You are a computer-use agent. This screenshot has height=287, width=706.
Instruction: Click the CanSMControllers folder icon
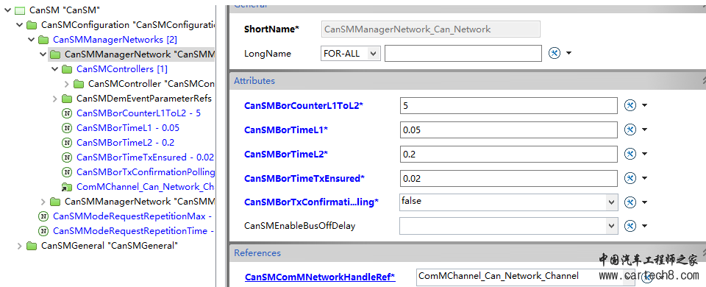point(67,69)
